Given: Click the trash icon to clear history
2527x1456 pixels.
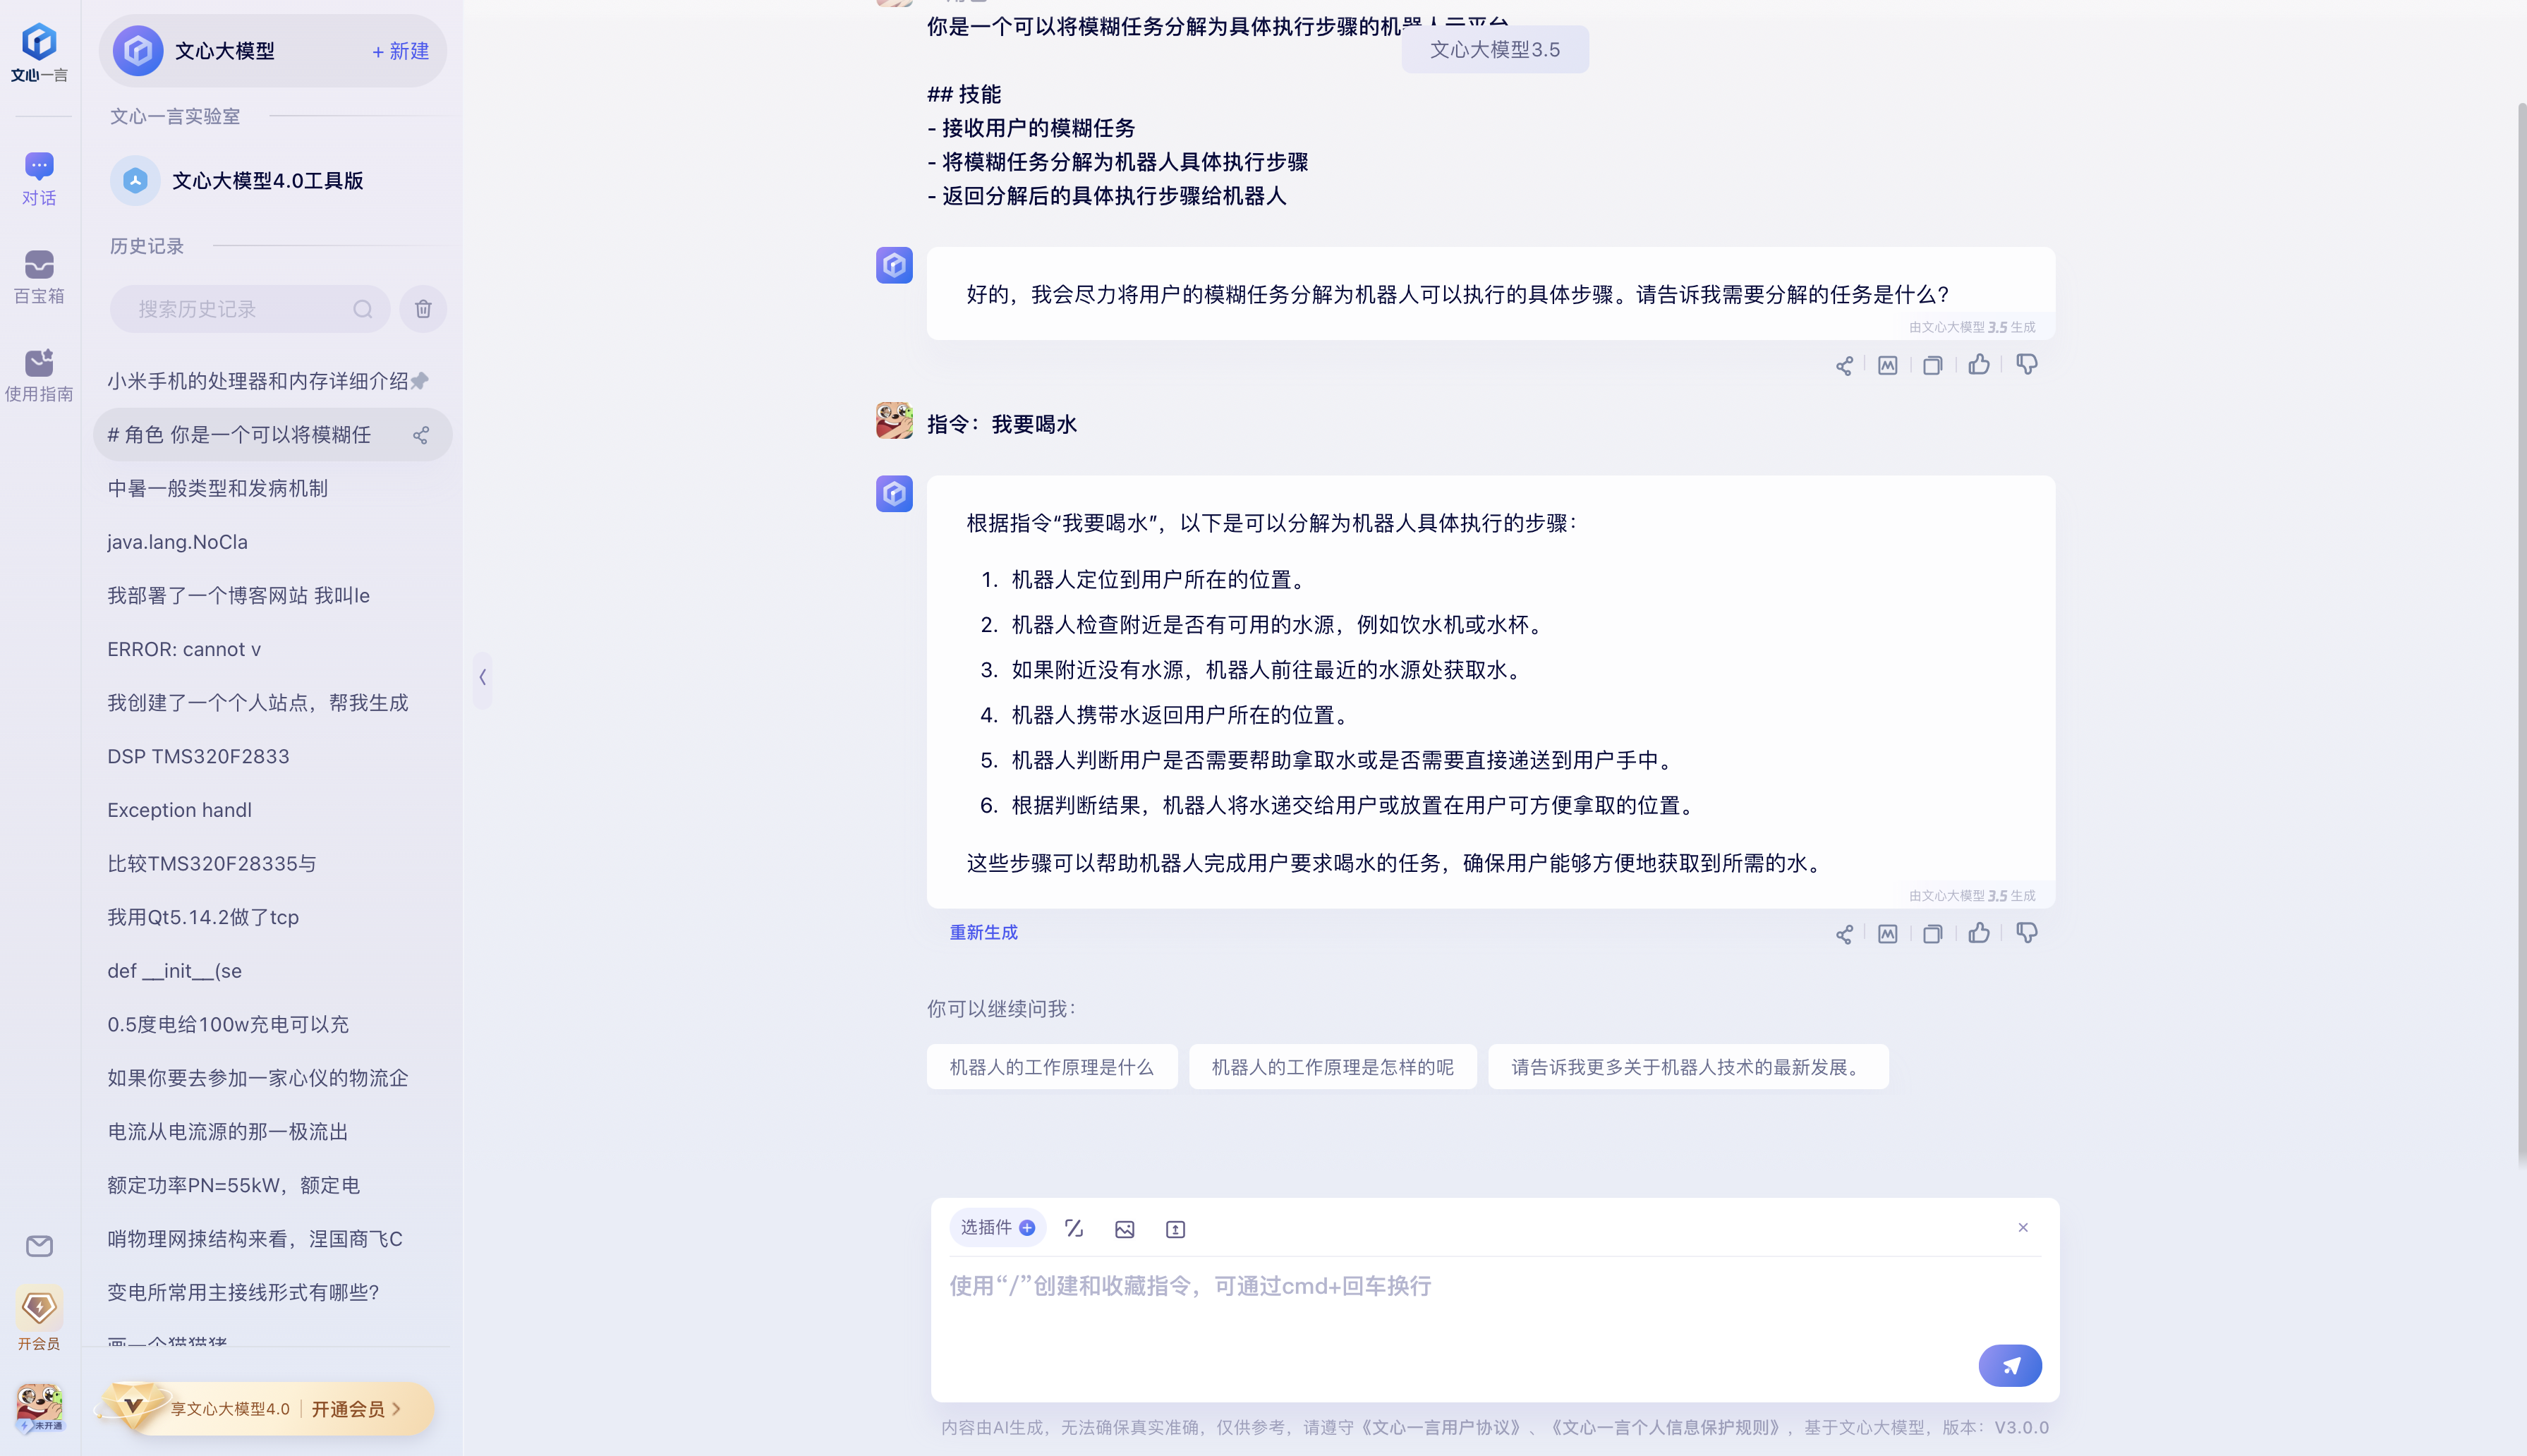Looking at the screenshot, I should [x=423, y=309].
